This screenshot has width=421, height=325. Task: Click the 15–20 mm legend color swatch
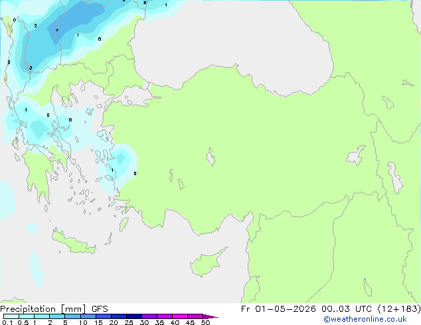point(104,316)
